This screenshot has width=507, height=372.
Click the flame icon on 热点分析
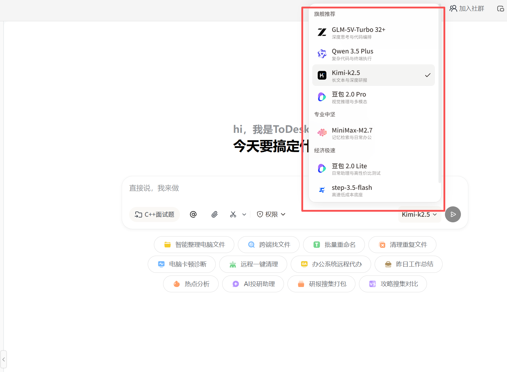point(177,284)
